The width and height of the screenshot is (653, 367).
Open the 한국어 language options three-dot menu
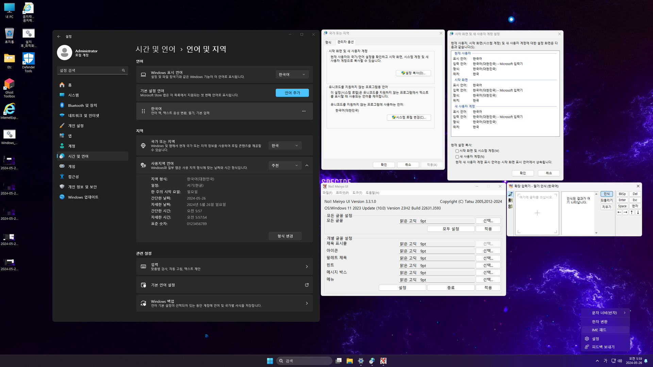click(x=304, y=111)
